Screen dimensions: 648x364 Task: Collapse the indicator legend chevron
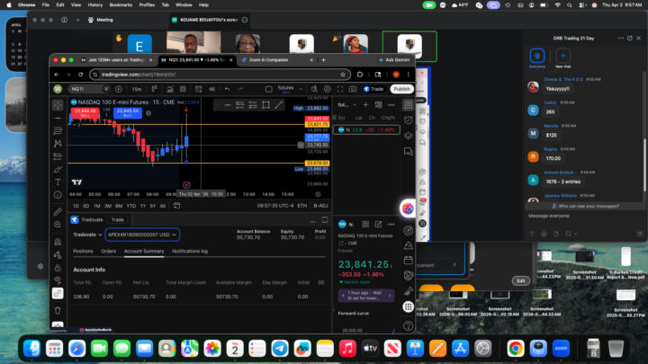(x=75, y=125)
